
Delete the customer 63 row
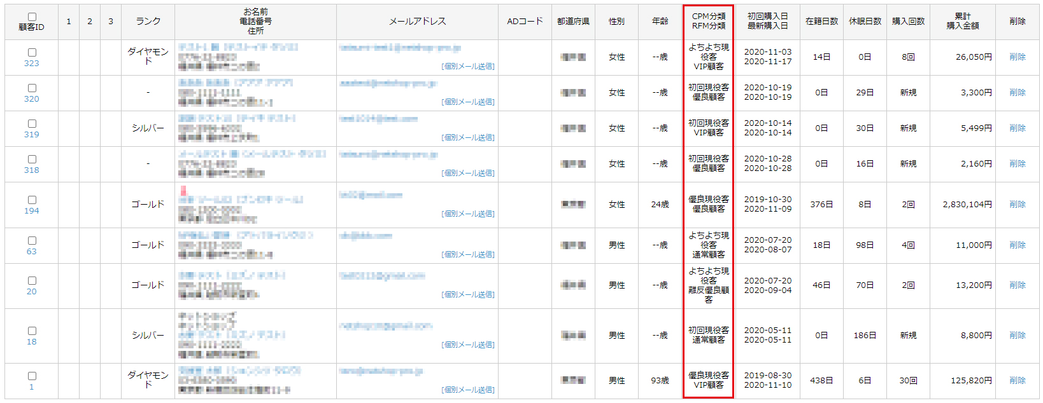point(1017,245)
